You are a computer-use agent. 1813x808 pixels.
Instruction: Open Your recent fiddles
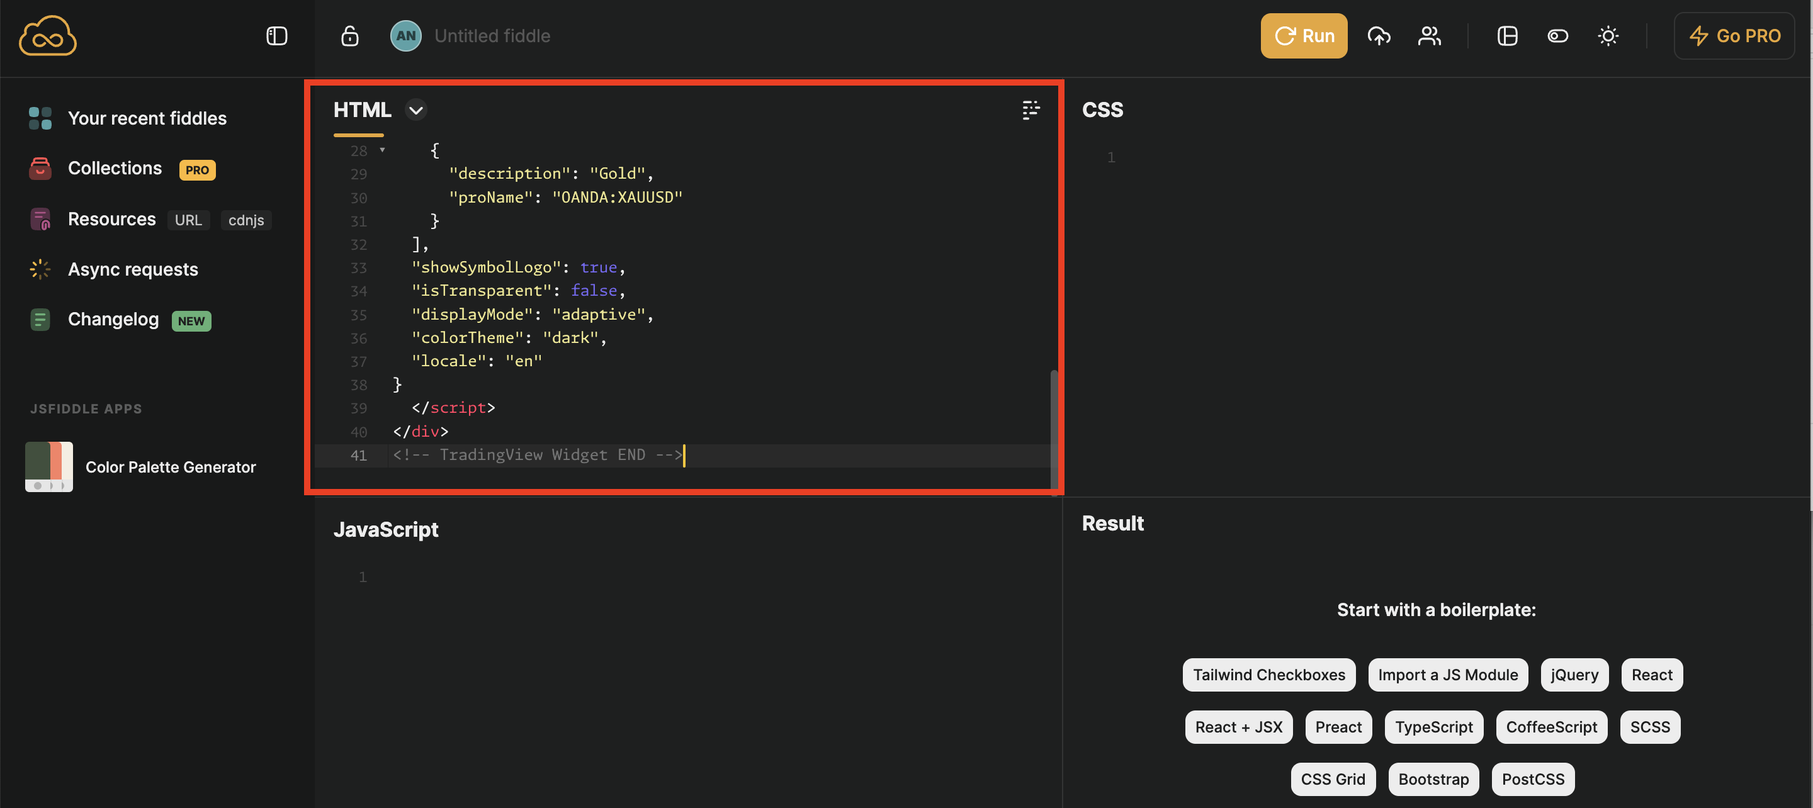coord(147,118)
